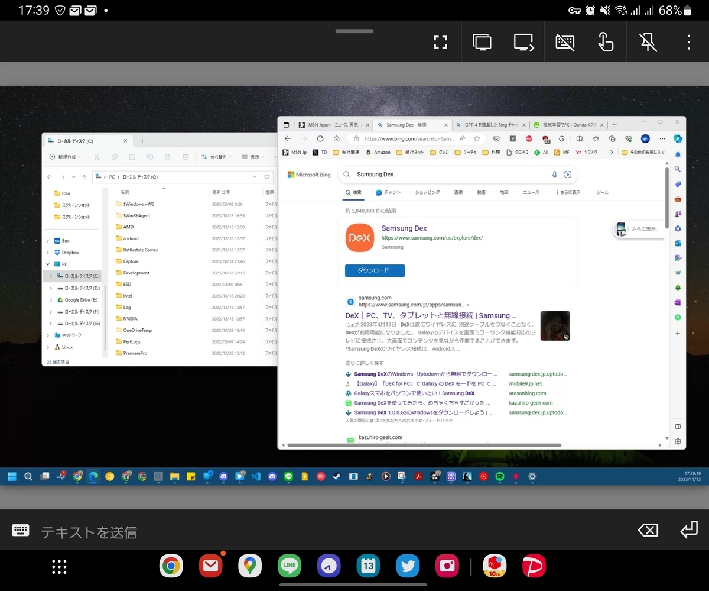Tap the pin-off icon in remote toolbar

[x=648, y=42]
